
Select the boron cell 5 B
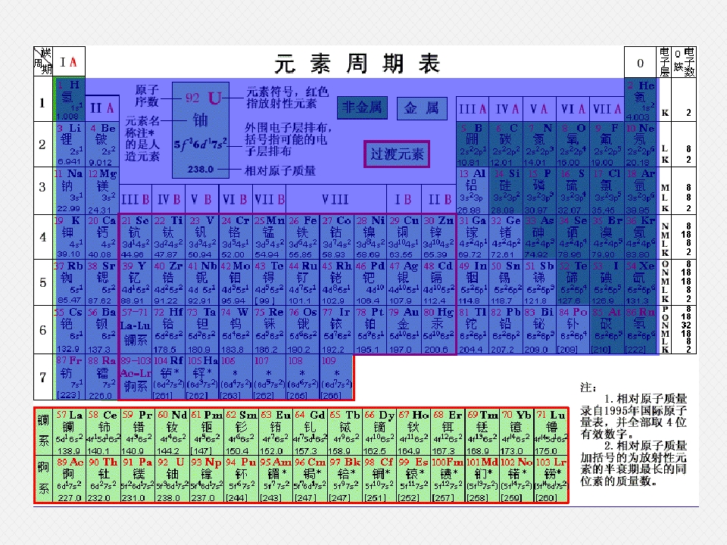point(473,144)
